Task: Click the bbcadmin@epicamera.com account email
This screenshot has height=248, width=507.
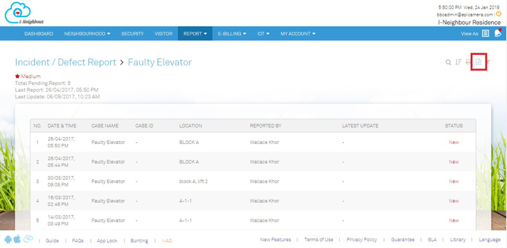Action: pyautogui.click(x=465, y=15)
